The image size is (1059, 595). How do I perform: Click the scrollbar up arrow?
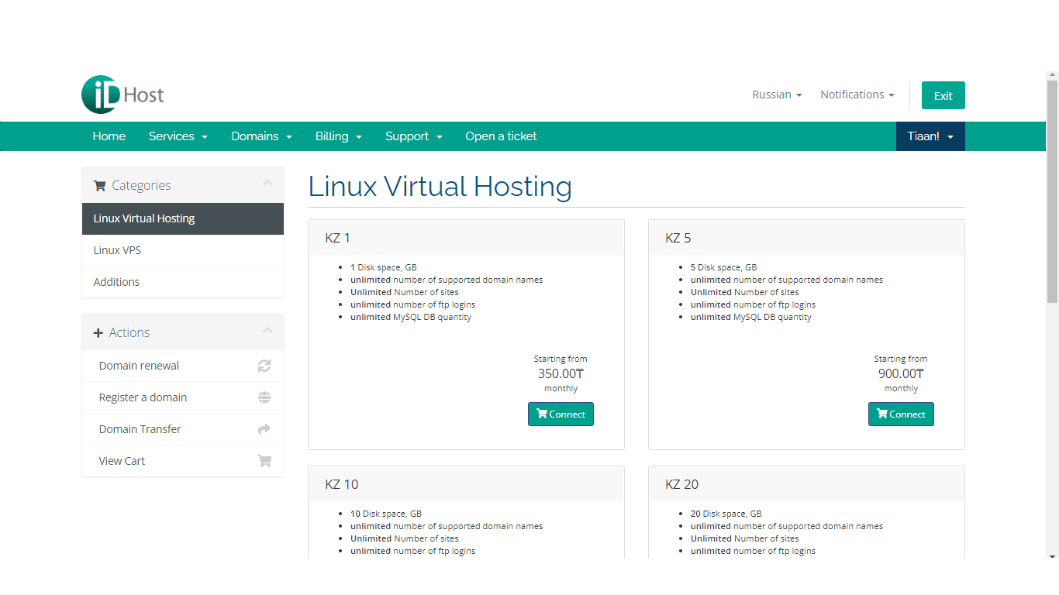click(x=1052, y=76)
